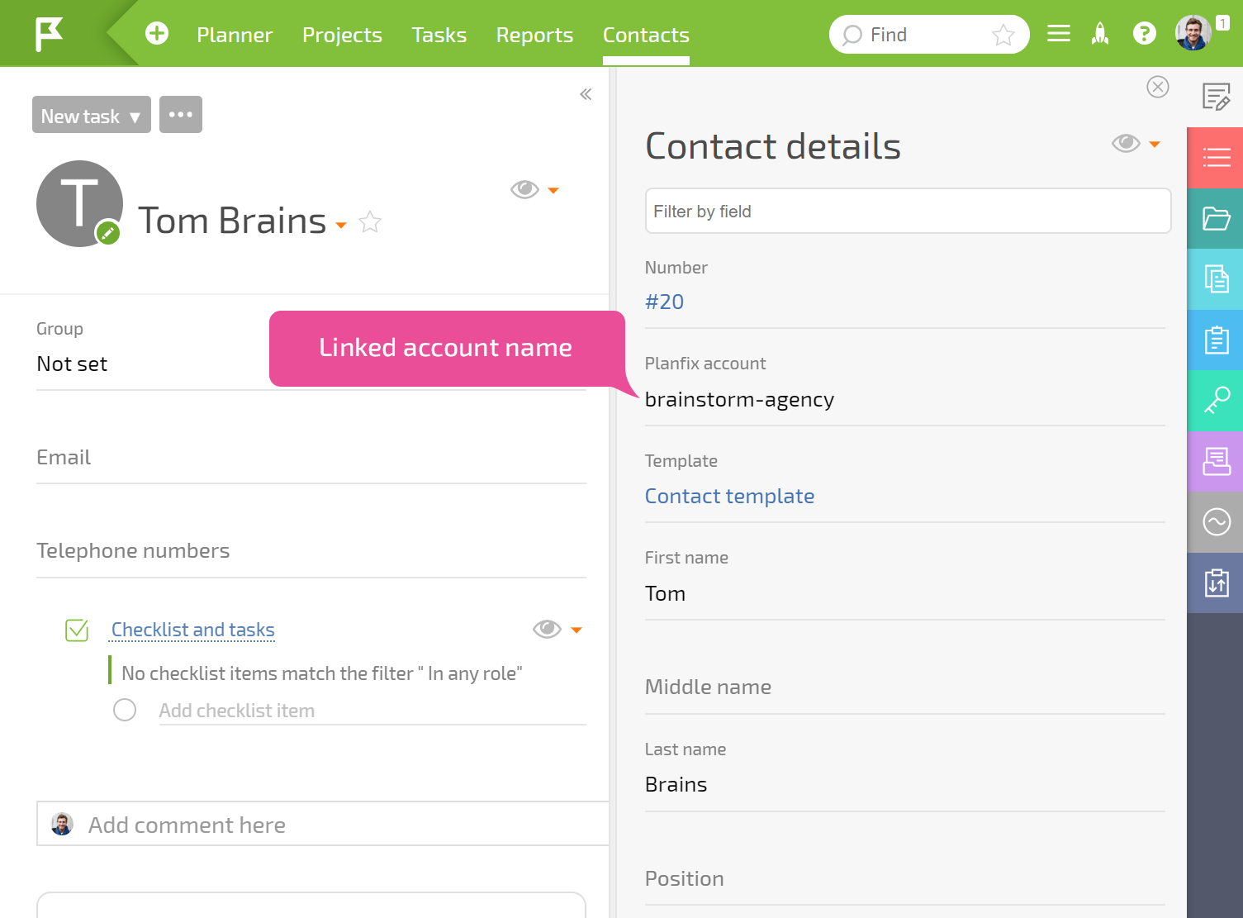The width and height of the screenshot is (1243, 918).
Task: Open the clipboard sidebar icon
Action: click(x=1216, y=340)
